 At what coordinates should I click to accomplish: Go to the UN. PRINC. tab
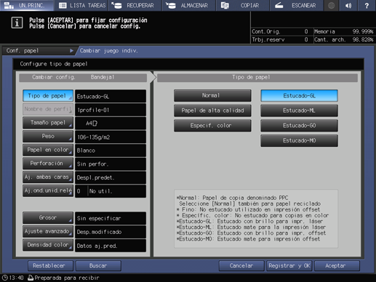pyautogui.click(x=27, y=5)
